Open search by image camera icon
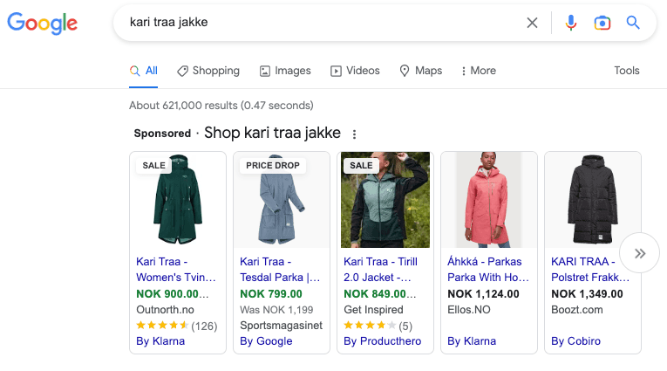 click(602, 23)
